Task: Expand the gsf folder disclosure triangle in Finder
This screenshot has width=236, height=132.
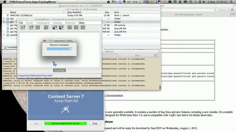Action: tap(4, 22)
